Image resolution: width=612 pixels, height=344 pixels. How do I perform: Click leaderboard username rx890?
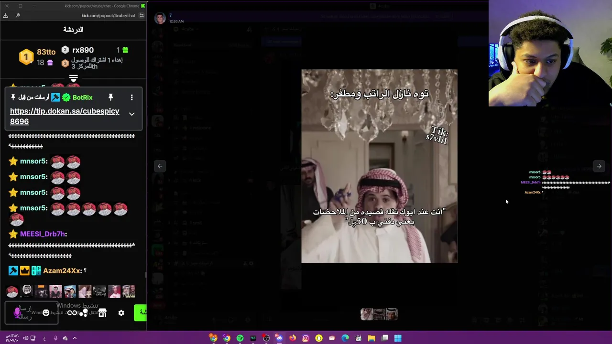coord(82,50)
